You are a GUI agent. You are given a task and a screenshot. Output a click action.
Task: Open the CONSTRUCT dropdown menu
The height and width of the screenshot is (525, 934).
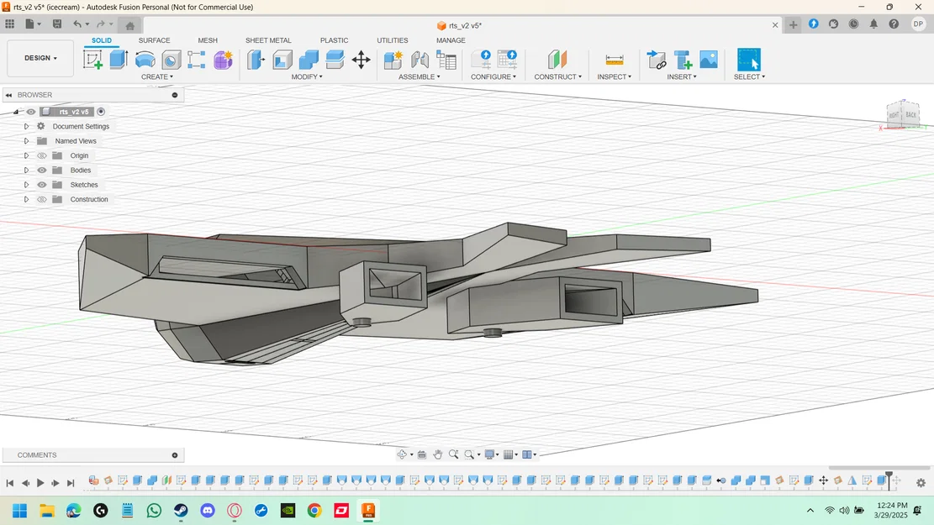coord(557,76)
